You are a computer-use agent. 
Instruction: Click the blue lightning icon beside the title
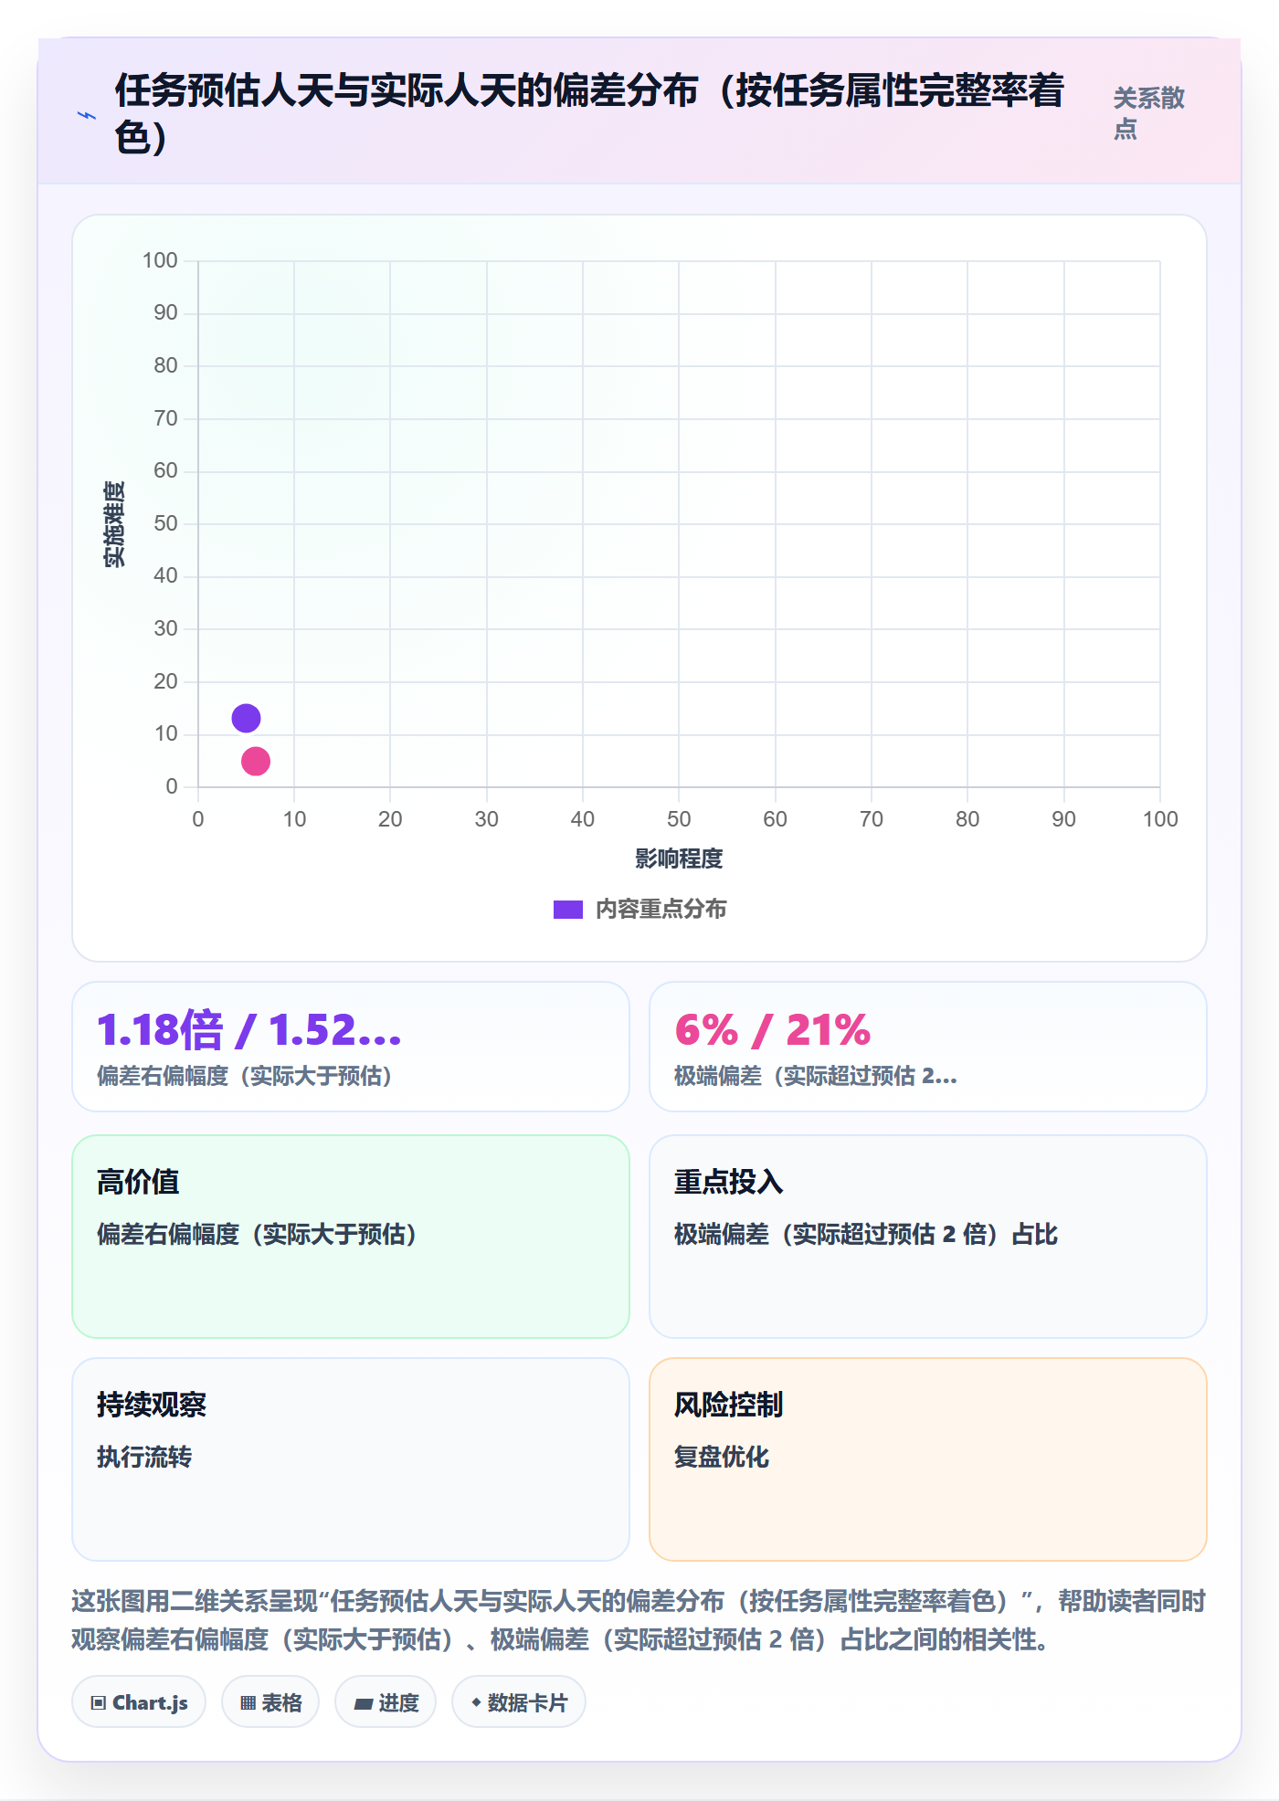click(x=87, y=115)
